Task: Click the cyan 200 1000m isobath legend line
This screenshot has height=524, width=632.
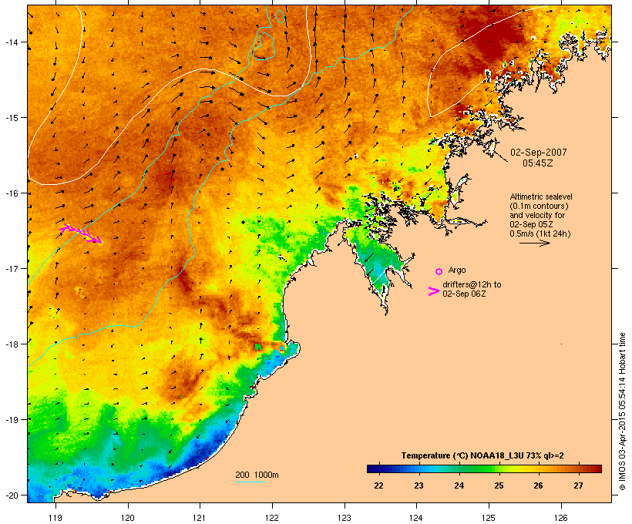Action: coord(250,482)
